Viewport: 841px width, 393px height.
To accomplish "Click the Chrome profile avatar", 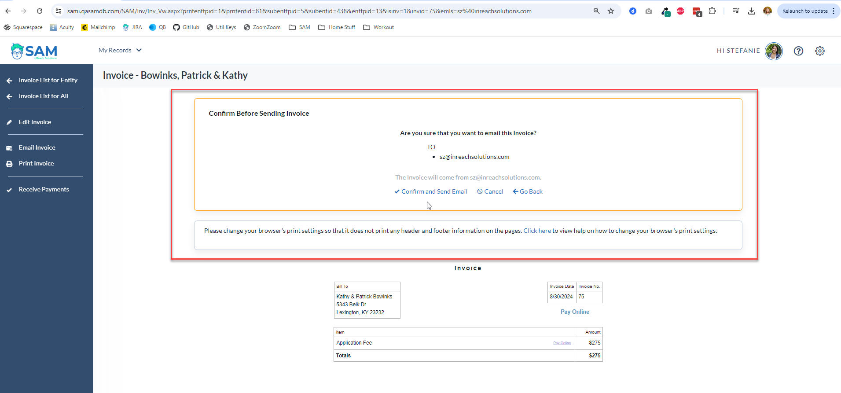I will coord(768,11).
